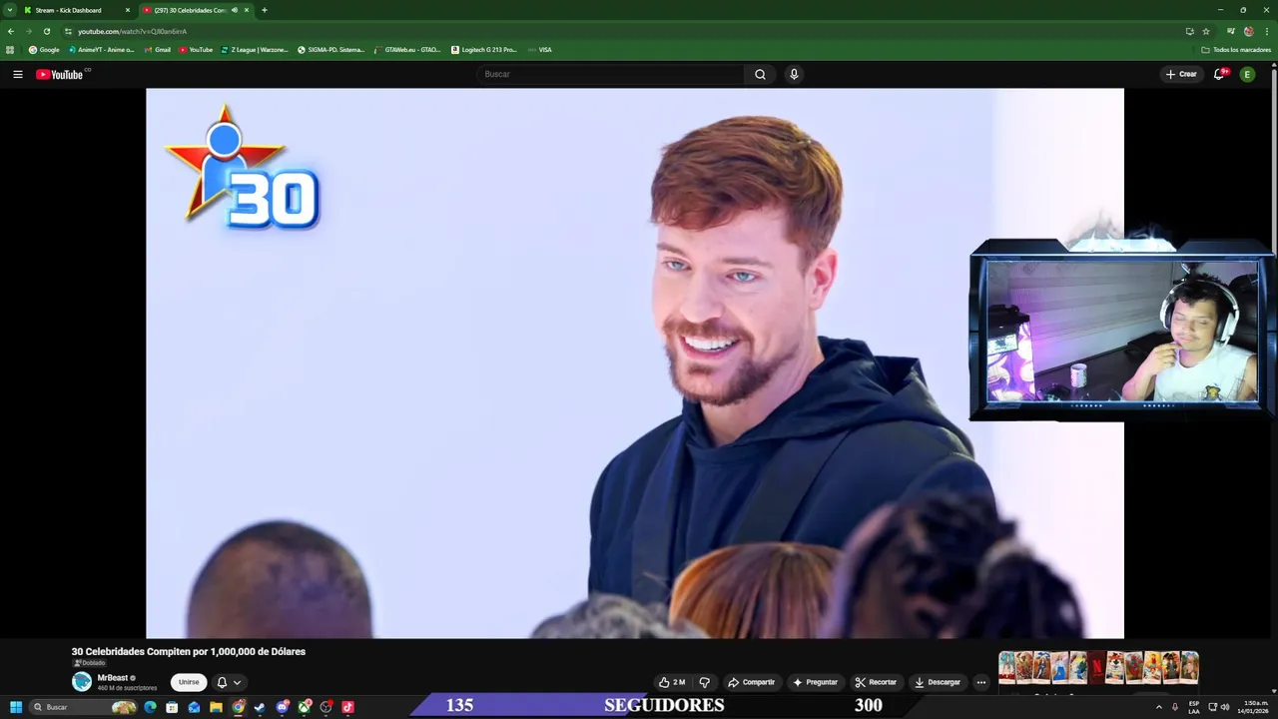Click the install/cast screen icon in address bar
The height and width of the screenshot is (719, 1278).
tap(1189, 31)
